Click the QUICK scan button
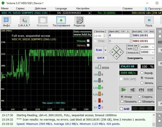 click(101, 58)
